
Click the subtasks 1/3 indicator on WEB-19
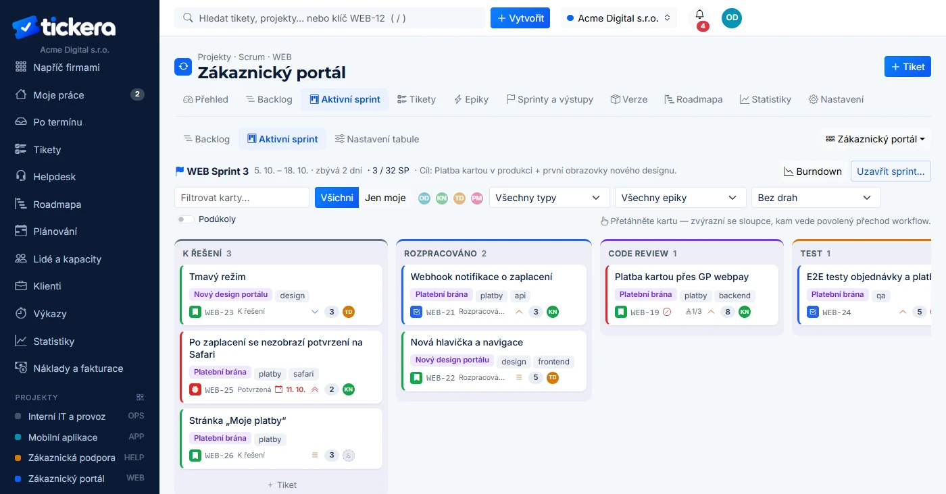click(694, 312)
